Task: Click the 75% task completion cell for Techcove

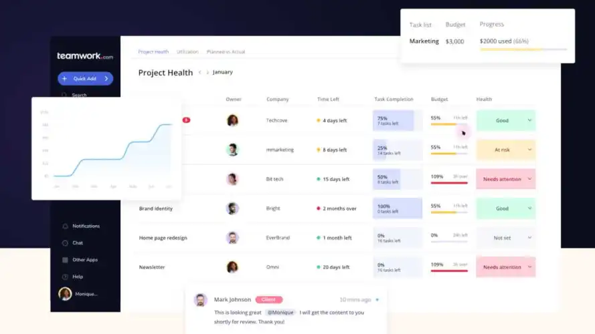Action: [x=398, y=121]
